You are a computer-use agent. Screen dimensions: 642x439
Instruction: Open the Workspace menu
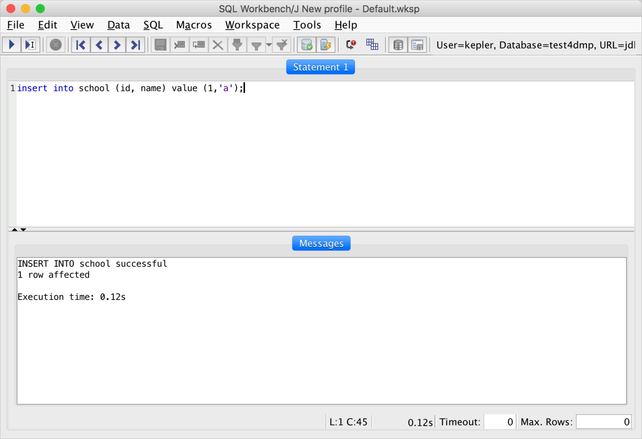[252, 25]
